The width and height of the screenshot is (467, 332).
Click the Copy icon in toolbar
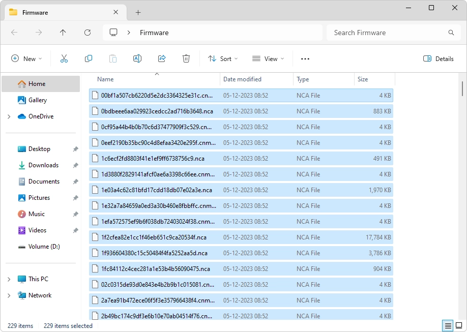[89, 59]
